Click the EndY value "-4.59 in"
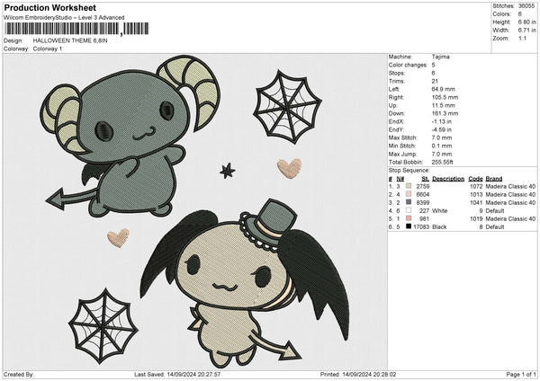 click(442, 130)
